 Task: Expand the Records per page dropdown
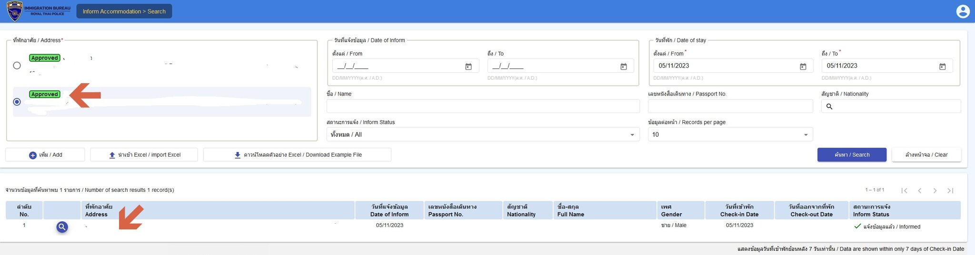click(730, 134)
